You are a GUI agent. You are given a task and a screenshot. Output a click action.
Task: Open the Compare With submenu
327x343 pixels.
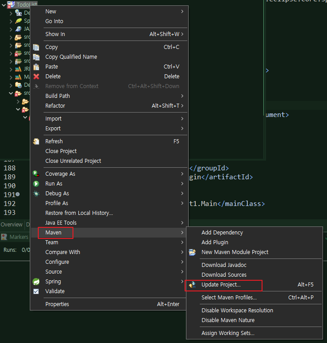[x=109, y=252]
